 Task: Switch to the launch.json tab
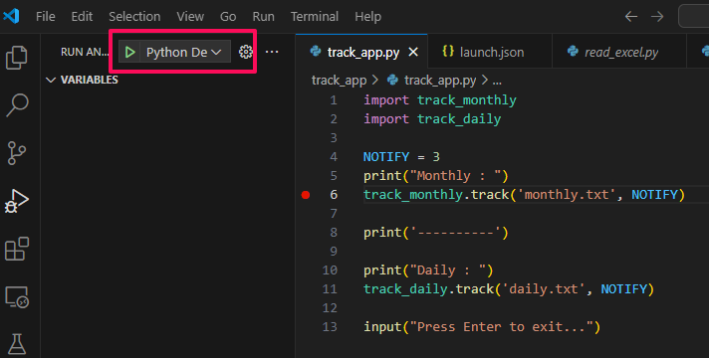[x=489, y=52]
